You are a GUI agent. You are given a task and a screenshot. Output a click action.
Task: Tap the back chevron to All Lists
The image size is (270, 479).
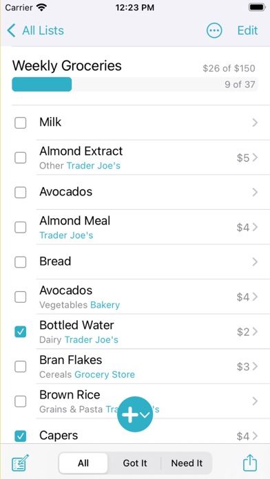pos(11,30)
